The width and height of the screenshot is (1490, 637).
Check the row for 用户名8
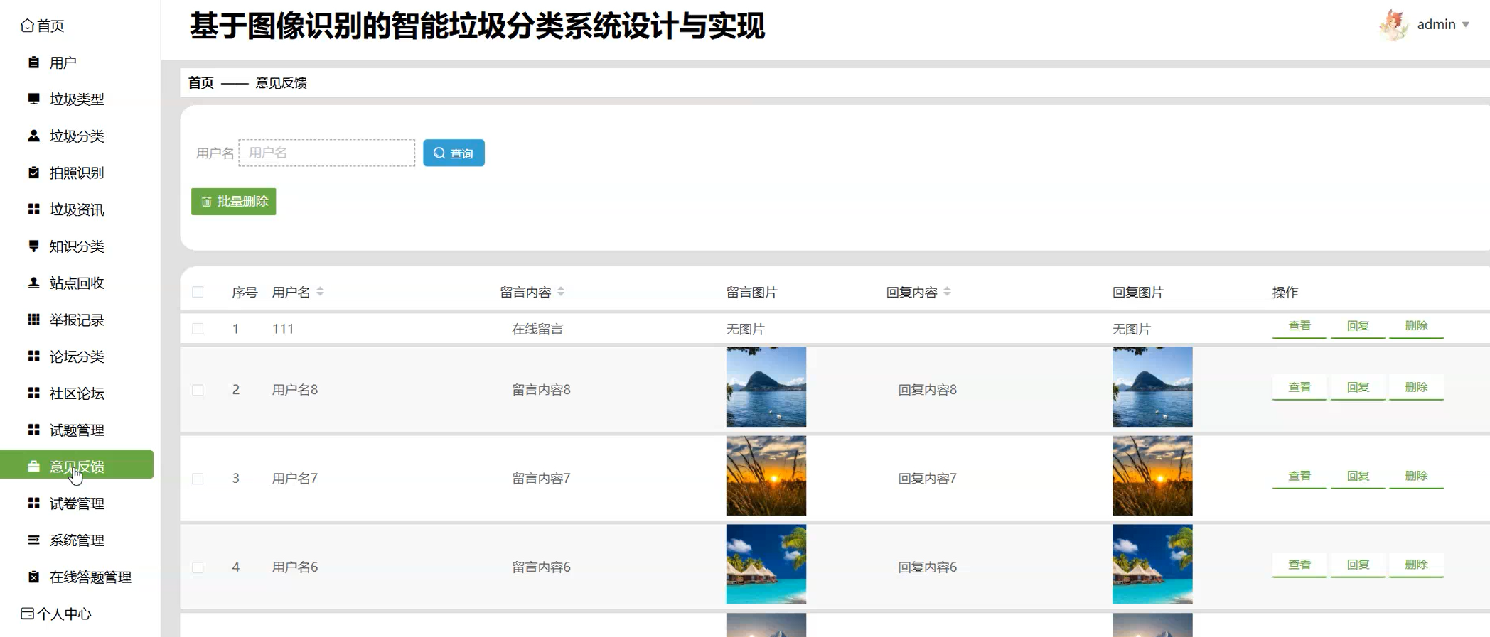(x=198, y=390)
